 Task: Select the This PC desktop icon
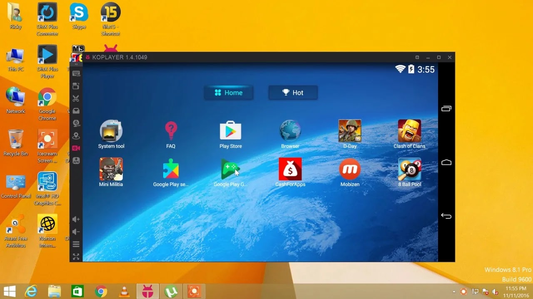point(15,60)
